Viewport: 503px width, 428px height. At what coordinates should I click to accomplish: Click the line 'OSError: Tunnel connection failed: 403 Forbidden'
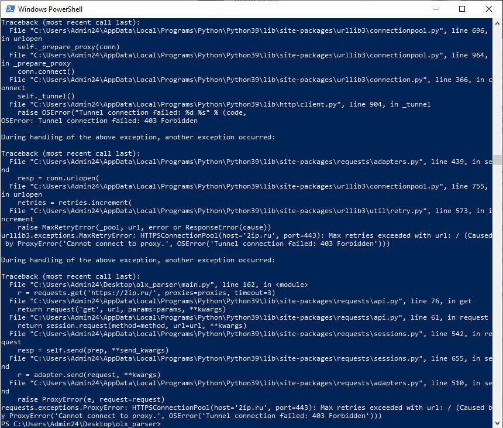click(x=99, y=121)
